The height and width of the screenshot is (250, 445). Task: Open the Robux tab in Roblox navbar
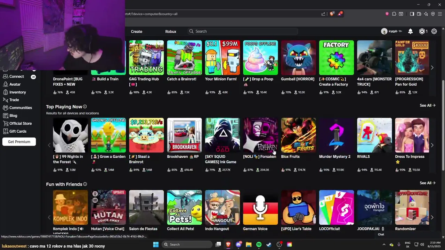click(x=171, y=31)
